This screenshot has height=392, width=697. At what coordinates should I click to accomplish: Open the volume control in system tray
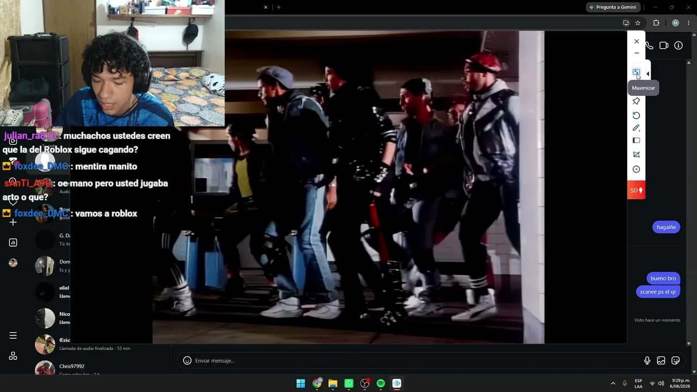coord(661,383)
